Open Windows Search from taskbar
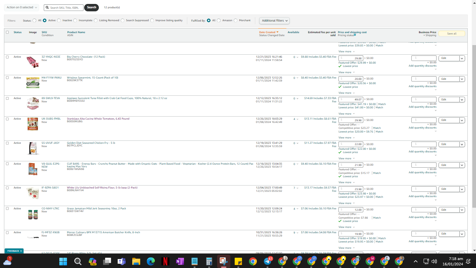Viewport: 476px width, 268px height. [x=78, y=261]
